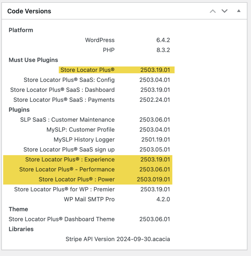The image size is (251, 256).
Task: Select the MySLP: Customer Profile label
Action: (x=80, y=130)
